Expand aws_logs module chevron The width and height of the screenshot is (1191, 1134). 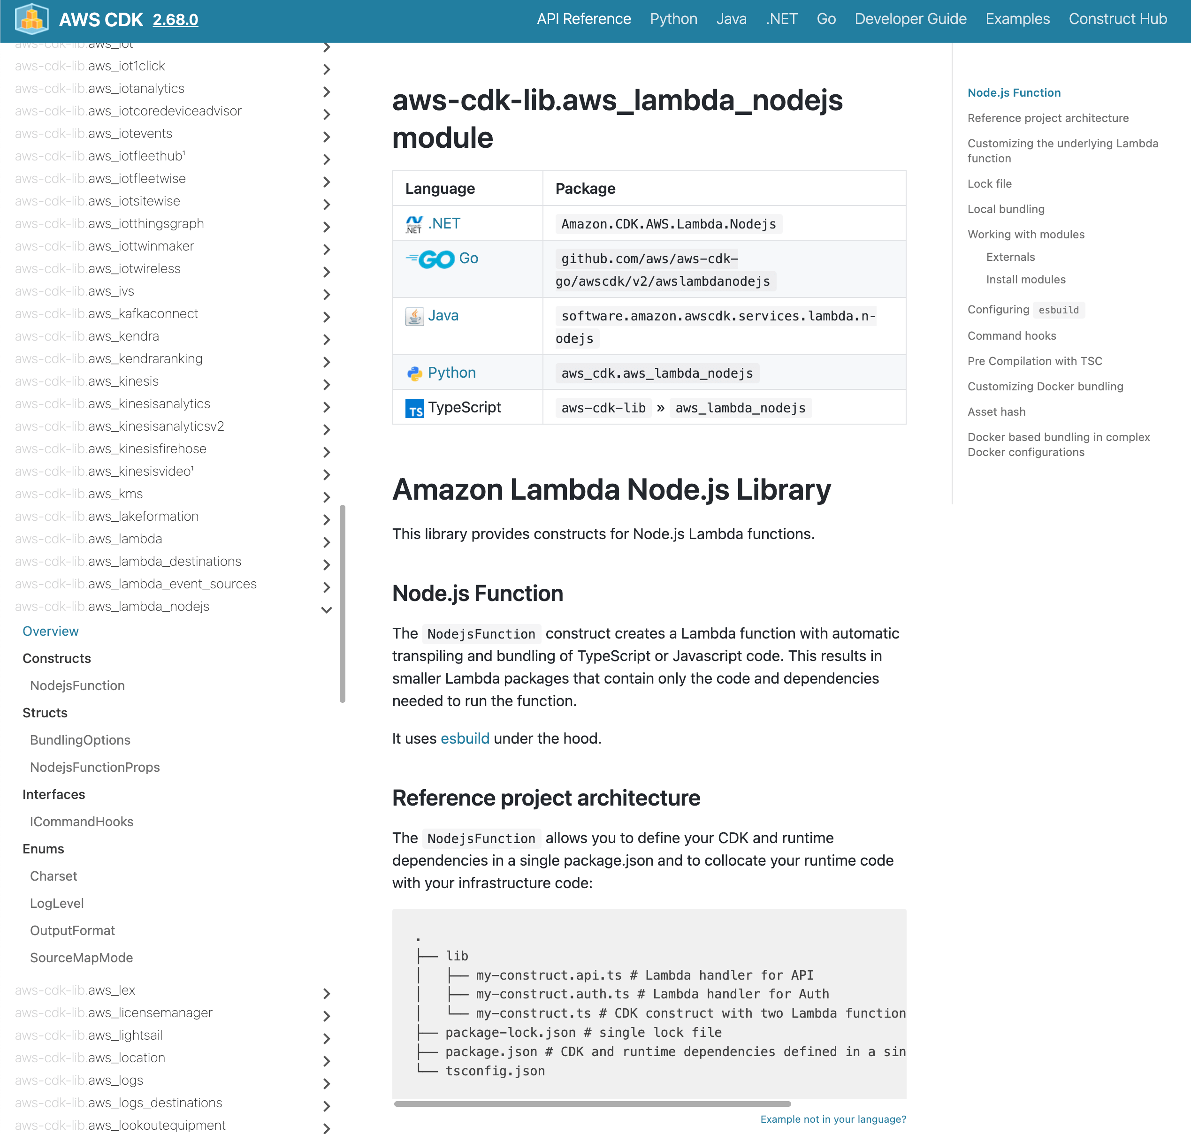coord(327,1084)
